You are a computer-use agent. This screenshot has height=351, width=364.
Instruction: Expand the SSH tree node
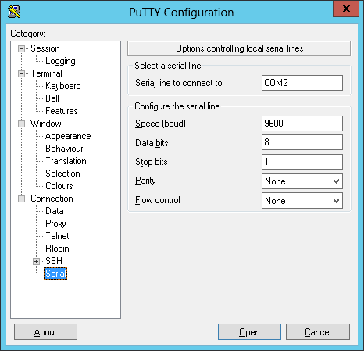pyautogui.click(x=36, y=261)
